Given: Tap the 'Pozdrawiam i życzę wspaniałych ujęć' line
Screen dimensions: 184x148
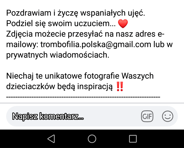Looking at the screenshot, I should (x=76, y=13).
